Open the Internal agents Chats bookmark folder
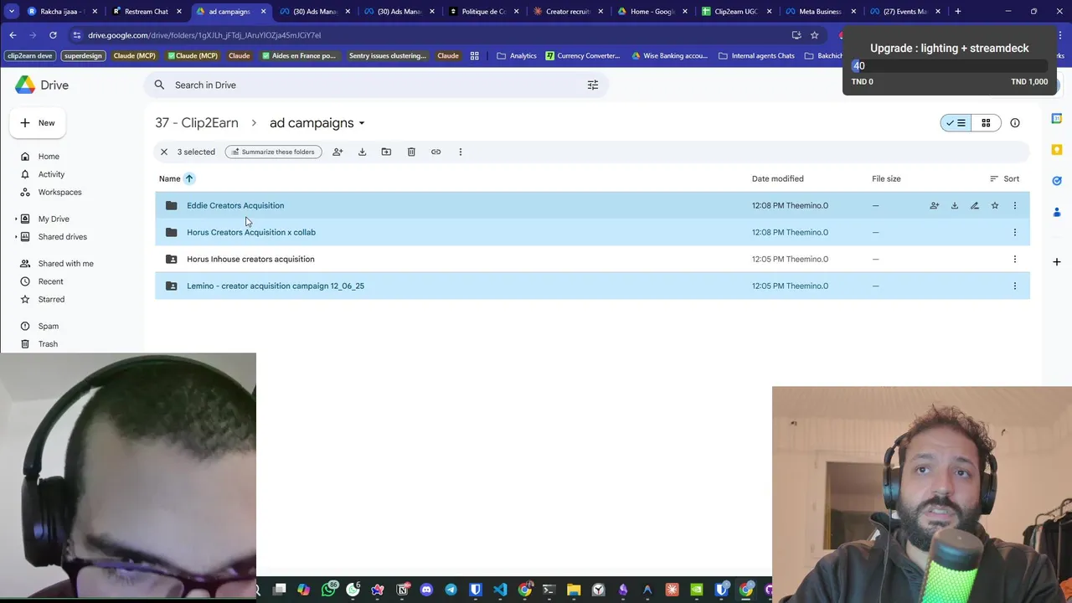 [x=756, y=56]
